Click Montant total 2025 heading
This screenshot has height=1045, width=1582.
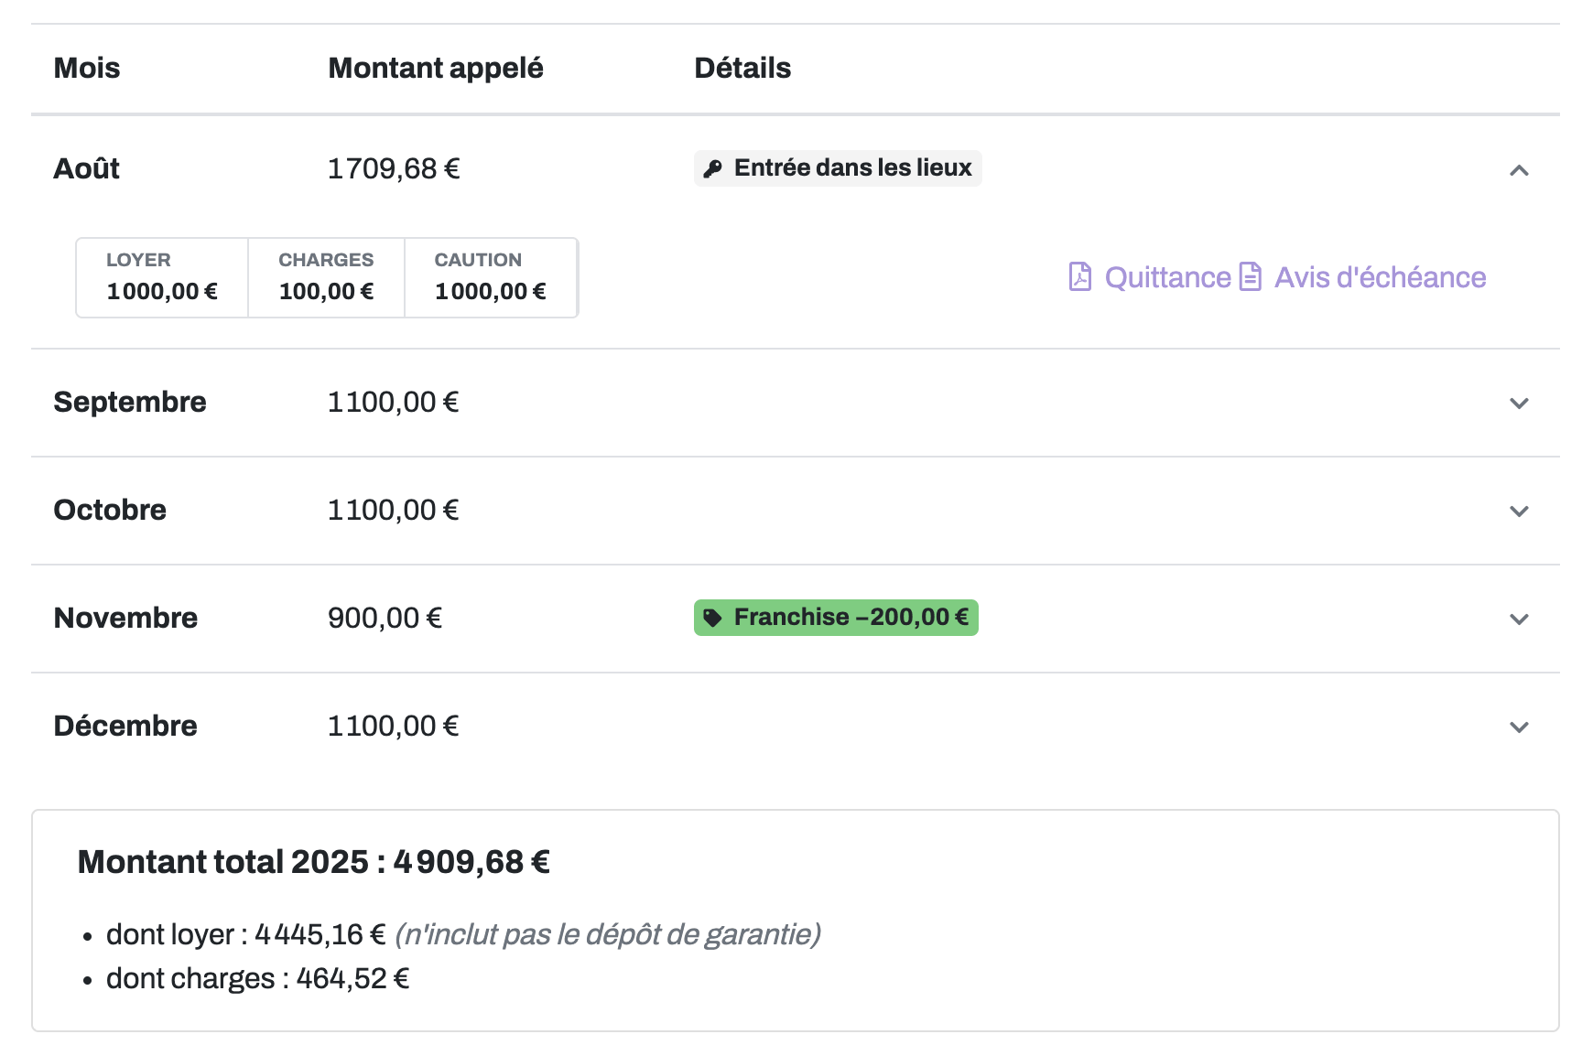click(x=314, y=862)
